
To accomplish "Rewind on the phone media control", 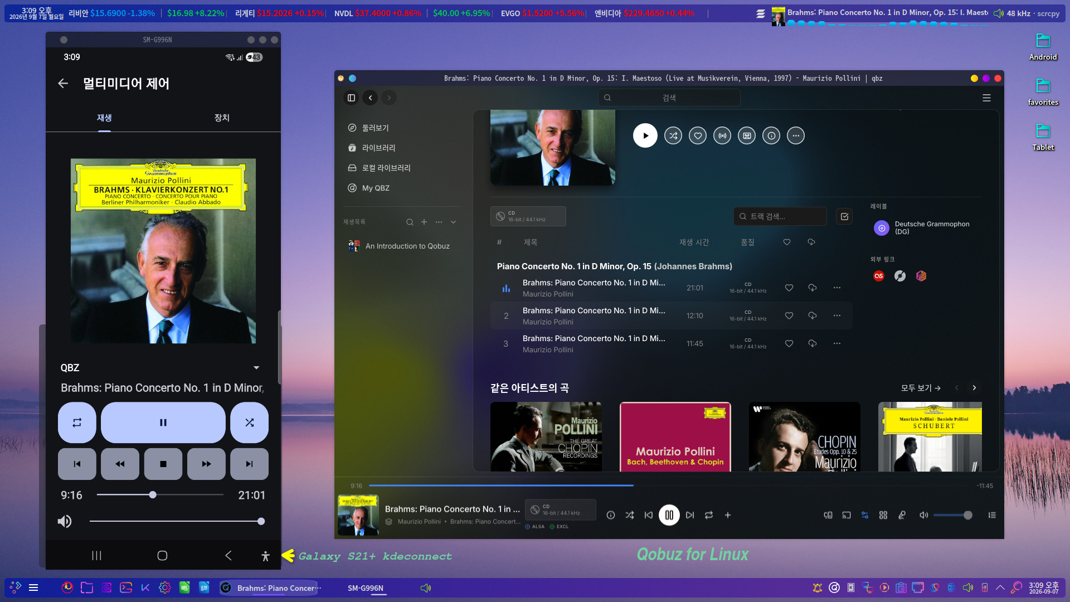I will (x=120, y=464).
